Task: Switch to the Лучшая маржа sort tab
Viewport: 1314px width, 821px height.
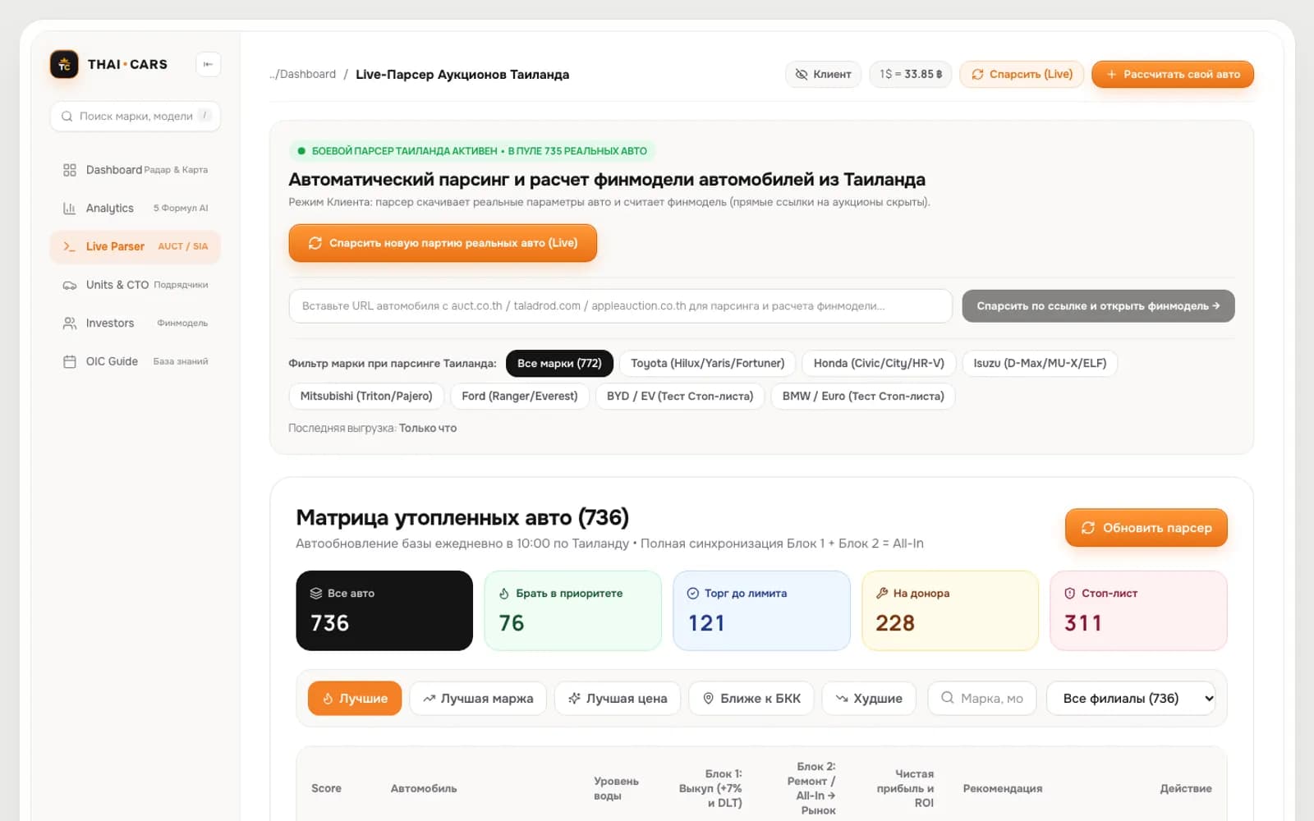Action: pyautogui.click(x=478, y=698)
